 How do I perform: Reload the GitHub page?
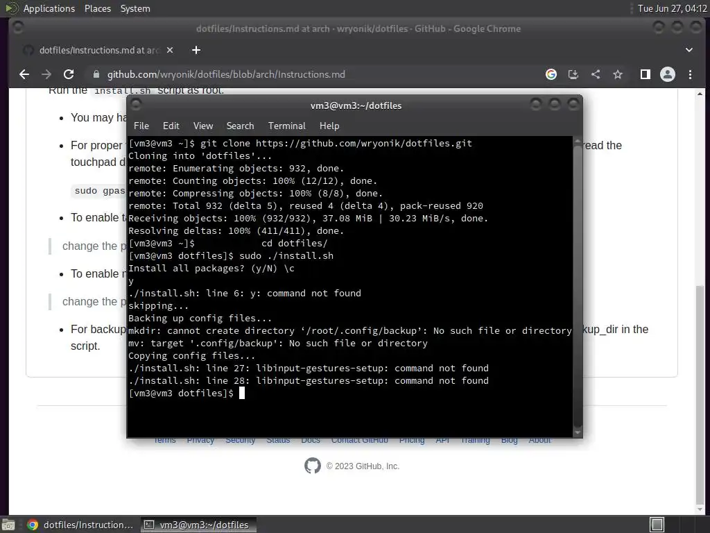[x=69, y=74]
